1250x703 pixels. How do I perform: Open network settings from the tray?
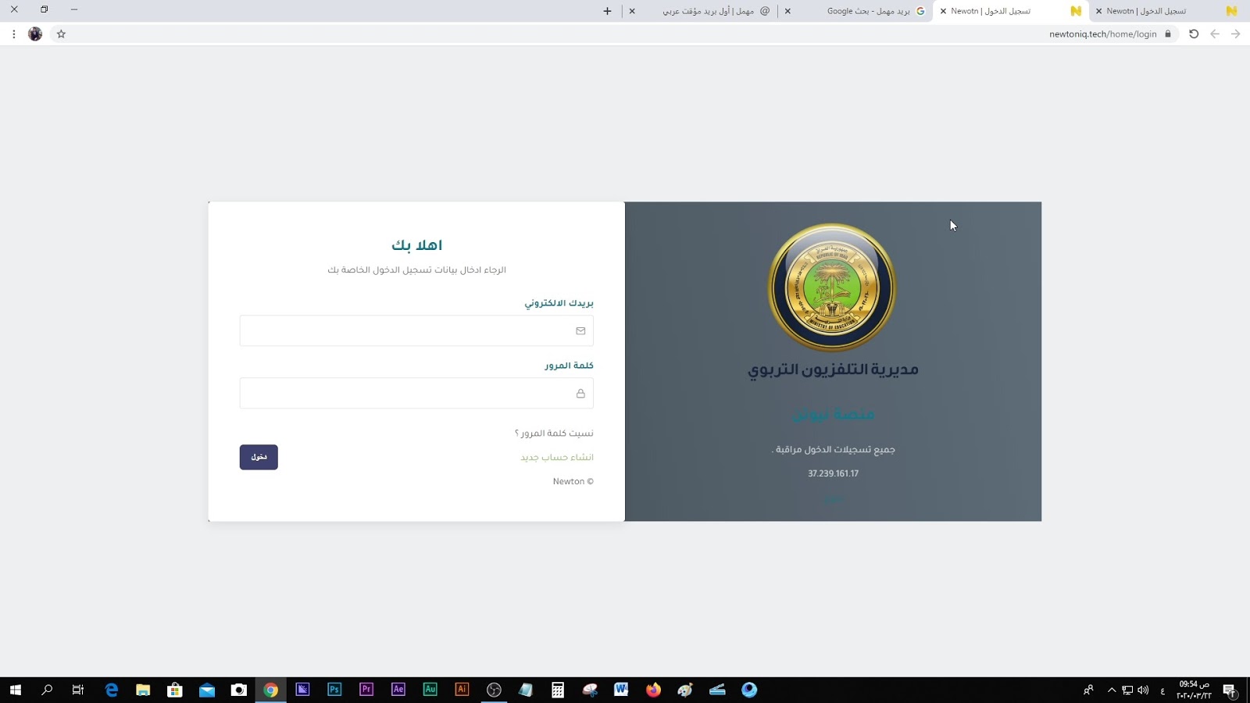pyautogui.click(x=1127, y=690)
